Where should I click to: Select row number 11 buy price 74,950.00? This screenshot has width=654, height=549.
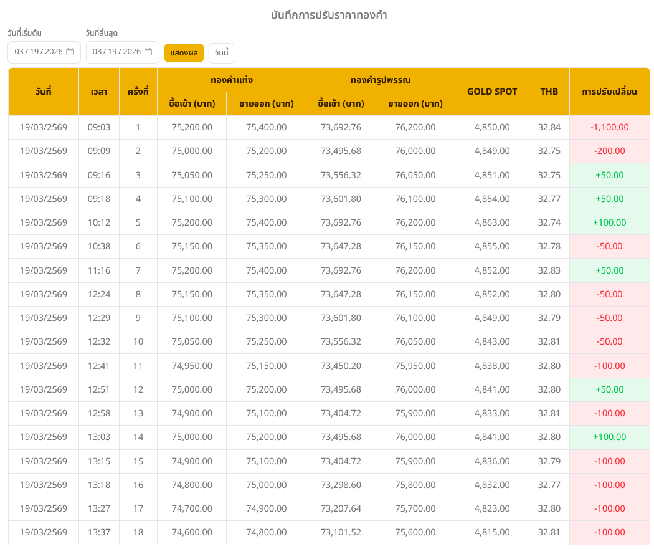coord(192,366)
